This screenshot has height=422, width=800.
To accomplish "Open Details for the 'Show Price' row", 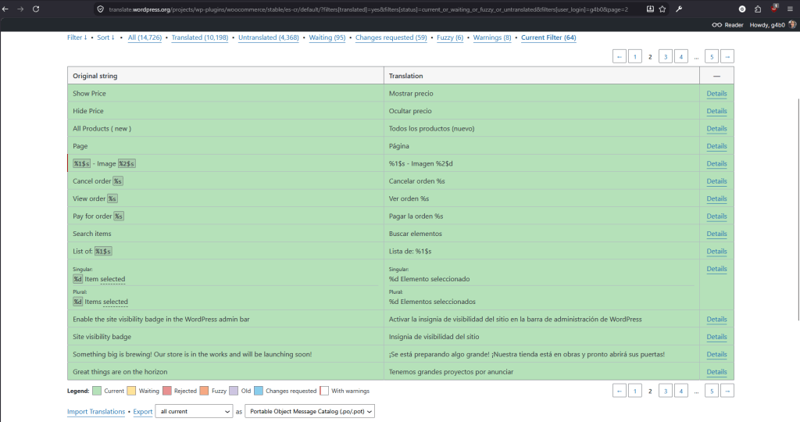I will (716, 93).
